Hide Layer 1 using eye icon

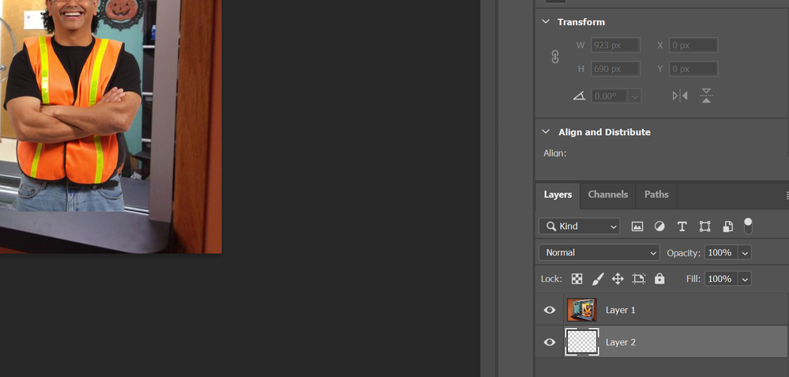[550, 311]
